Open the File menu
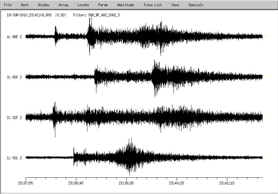Image resolution: width=278 pixels, height=194 pixels. tap(8, 5)
